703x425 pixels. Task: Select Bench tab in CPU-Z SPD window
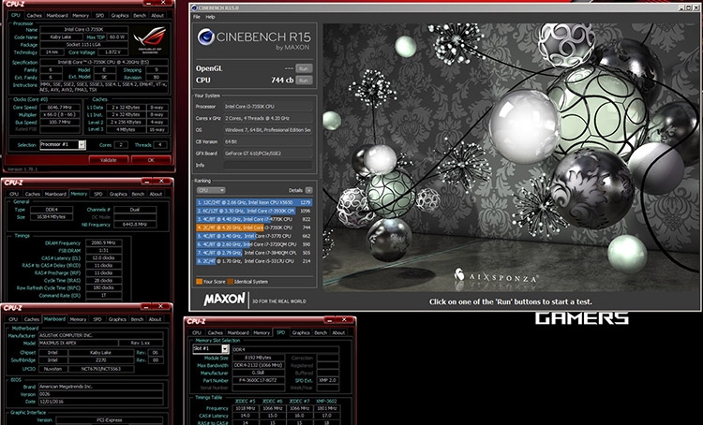pyautogui.click(x=321, y=332)
